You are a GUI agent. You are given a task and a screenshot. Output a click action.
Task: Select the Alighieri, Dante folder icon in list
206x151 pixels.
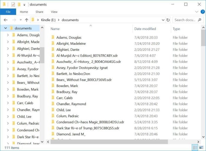pyautogui.click(x=53, y=49)
